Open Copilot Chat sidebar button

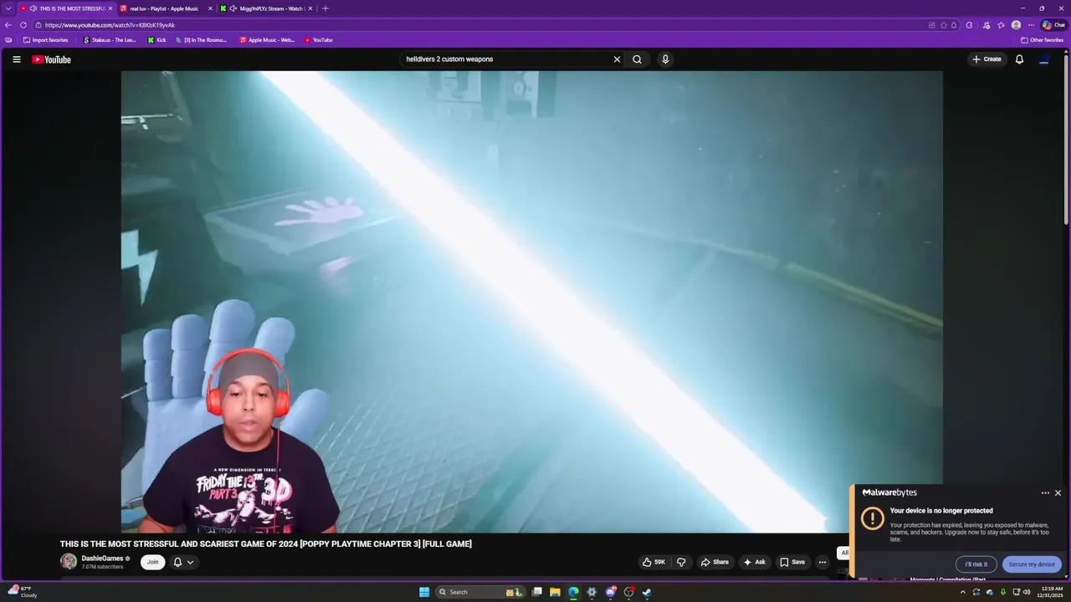(x=1053, y=25)
